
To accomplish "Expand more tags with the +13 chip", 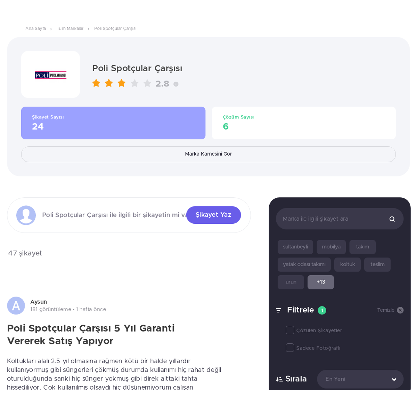I will 321,282.
